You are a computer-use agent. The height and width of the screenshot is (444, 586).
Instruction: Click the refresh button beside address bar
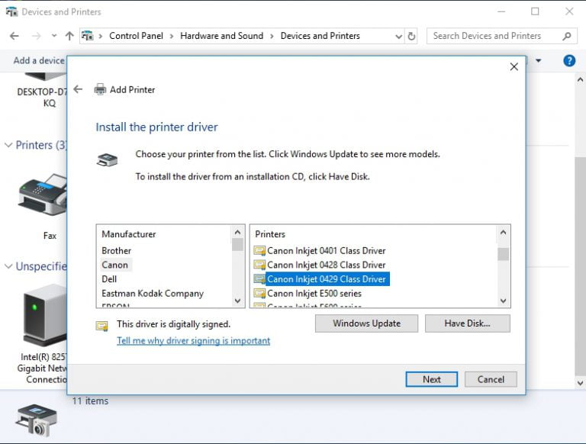412,36
